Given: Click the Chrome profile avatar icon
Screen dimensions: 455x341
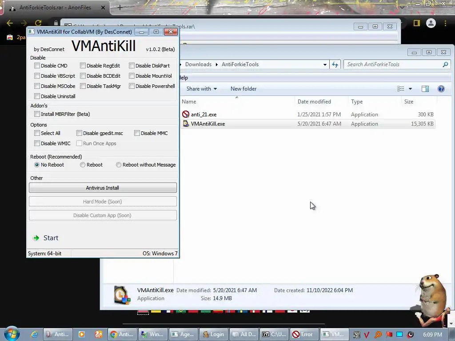Looking at the screenshot, I should (431, 23).
